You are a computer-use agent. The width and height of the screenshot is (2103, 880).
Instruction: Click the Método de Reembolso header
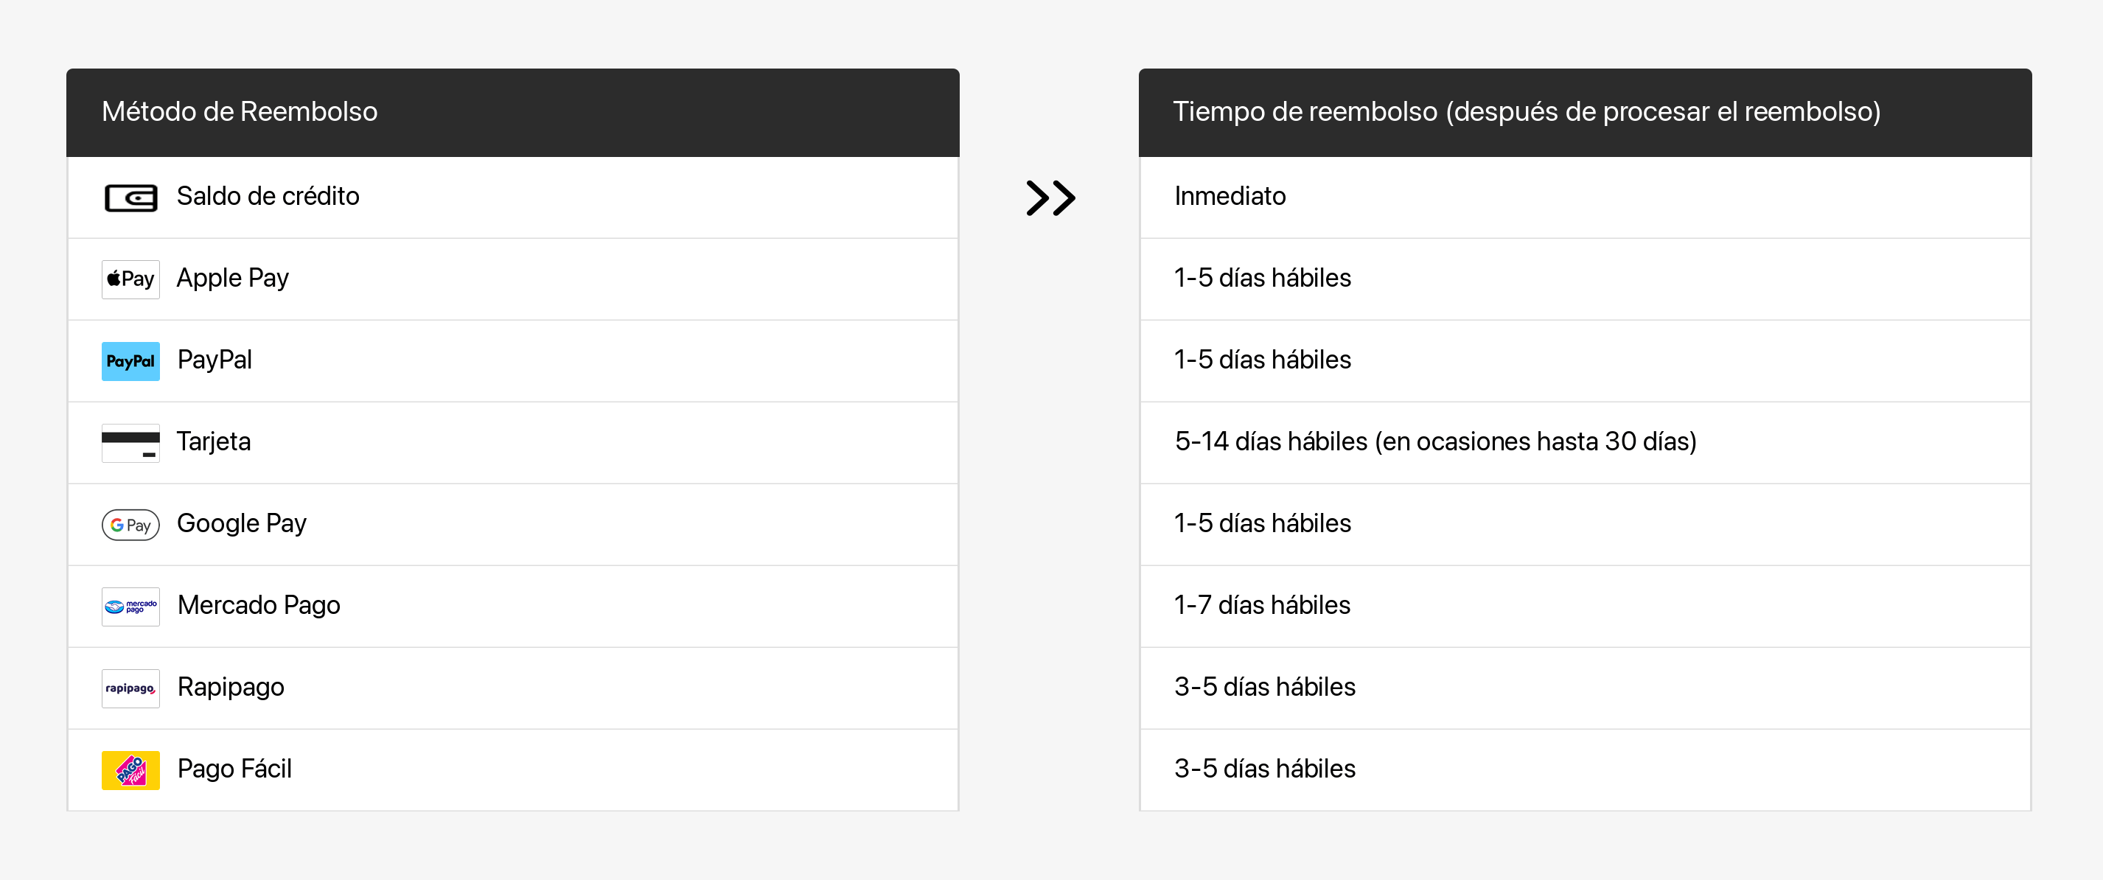click(x=240, y=111)
